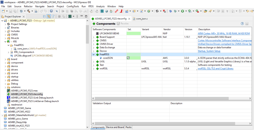Click the New project/file toolbar icon
The height and width of the screenshot is (130, 254).
click(x=3, y=11)
